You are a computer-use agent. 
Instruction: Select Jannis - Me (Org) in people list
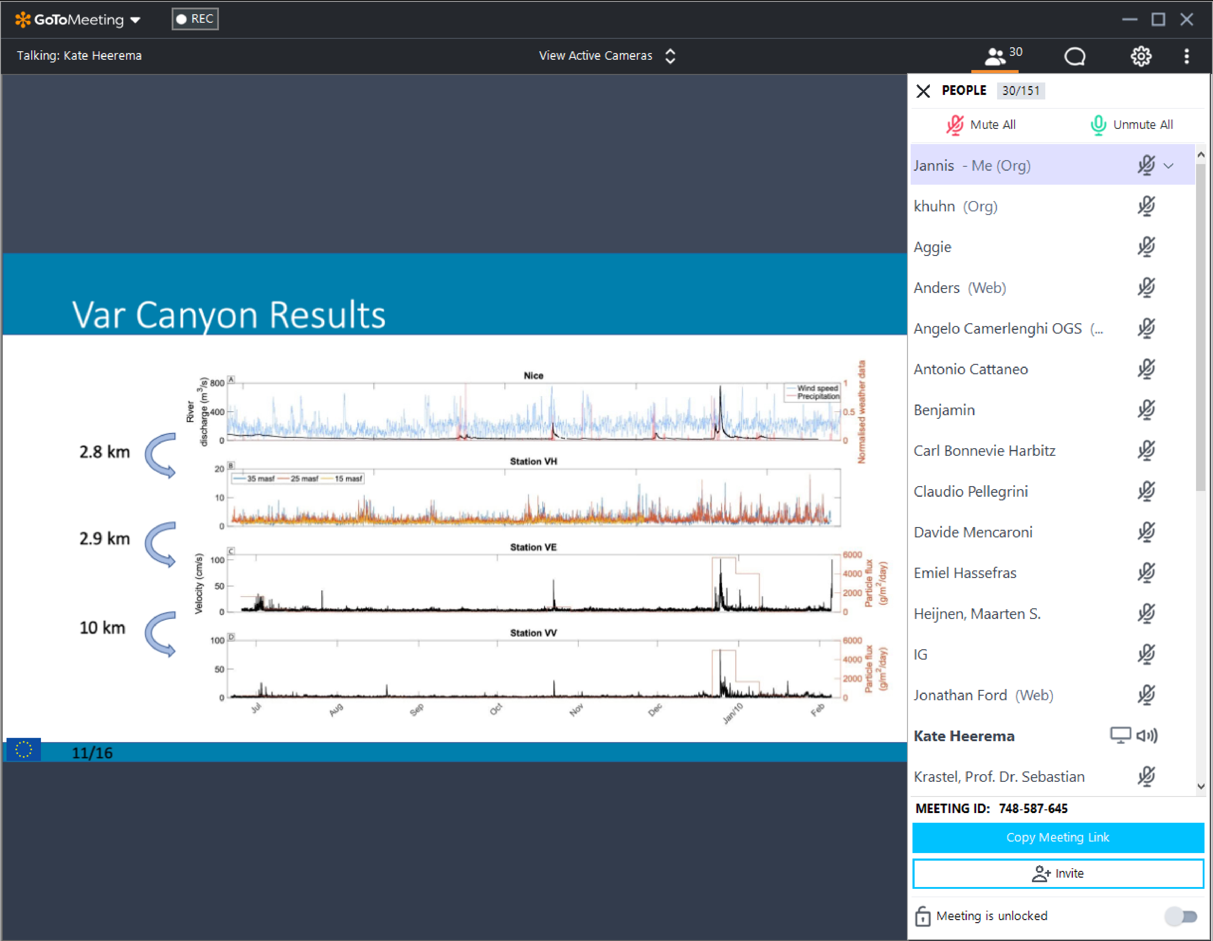1053,165
